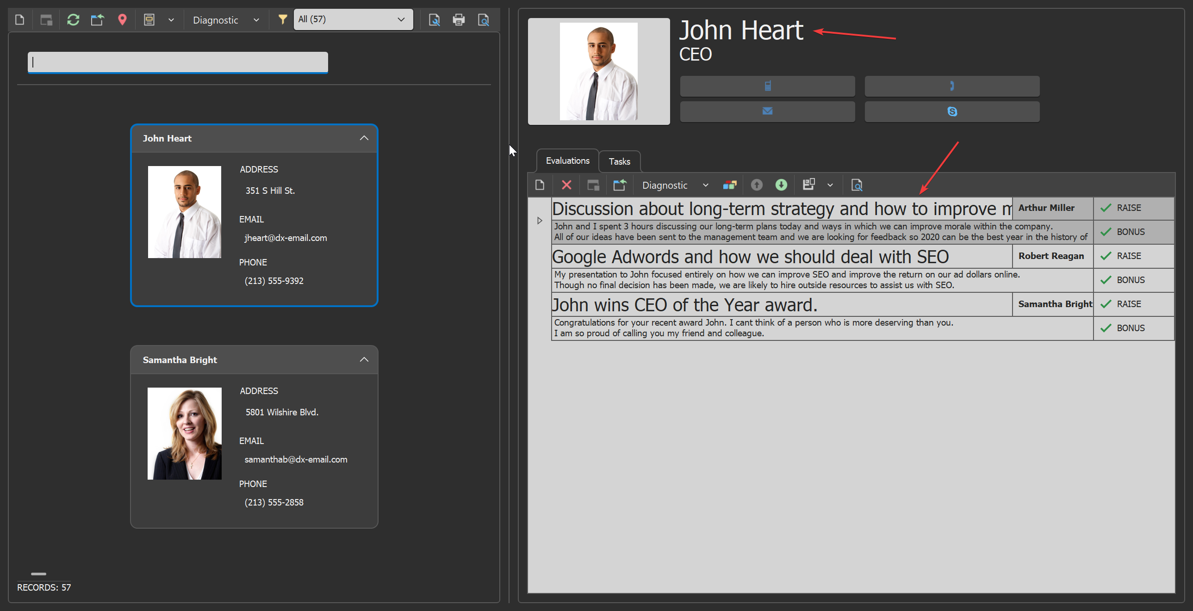The height and width of the screenshot is (611, 1193).
Task: Toggle the RAISE check for Arthur Miller
Action: 1106,208
